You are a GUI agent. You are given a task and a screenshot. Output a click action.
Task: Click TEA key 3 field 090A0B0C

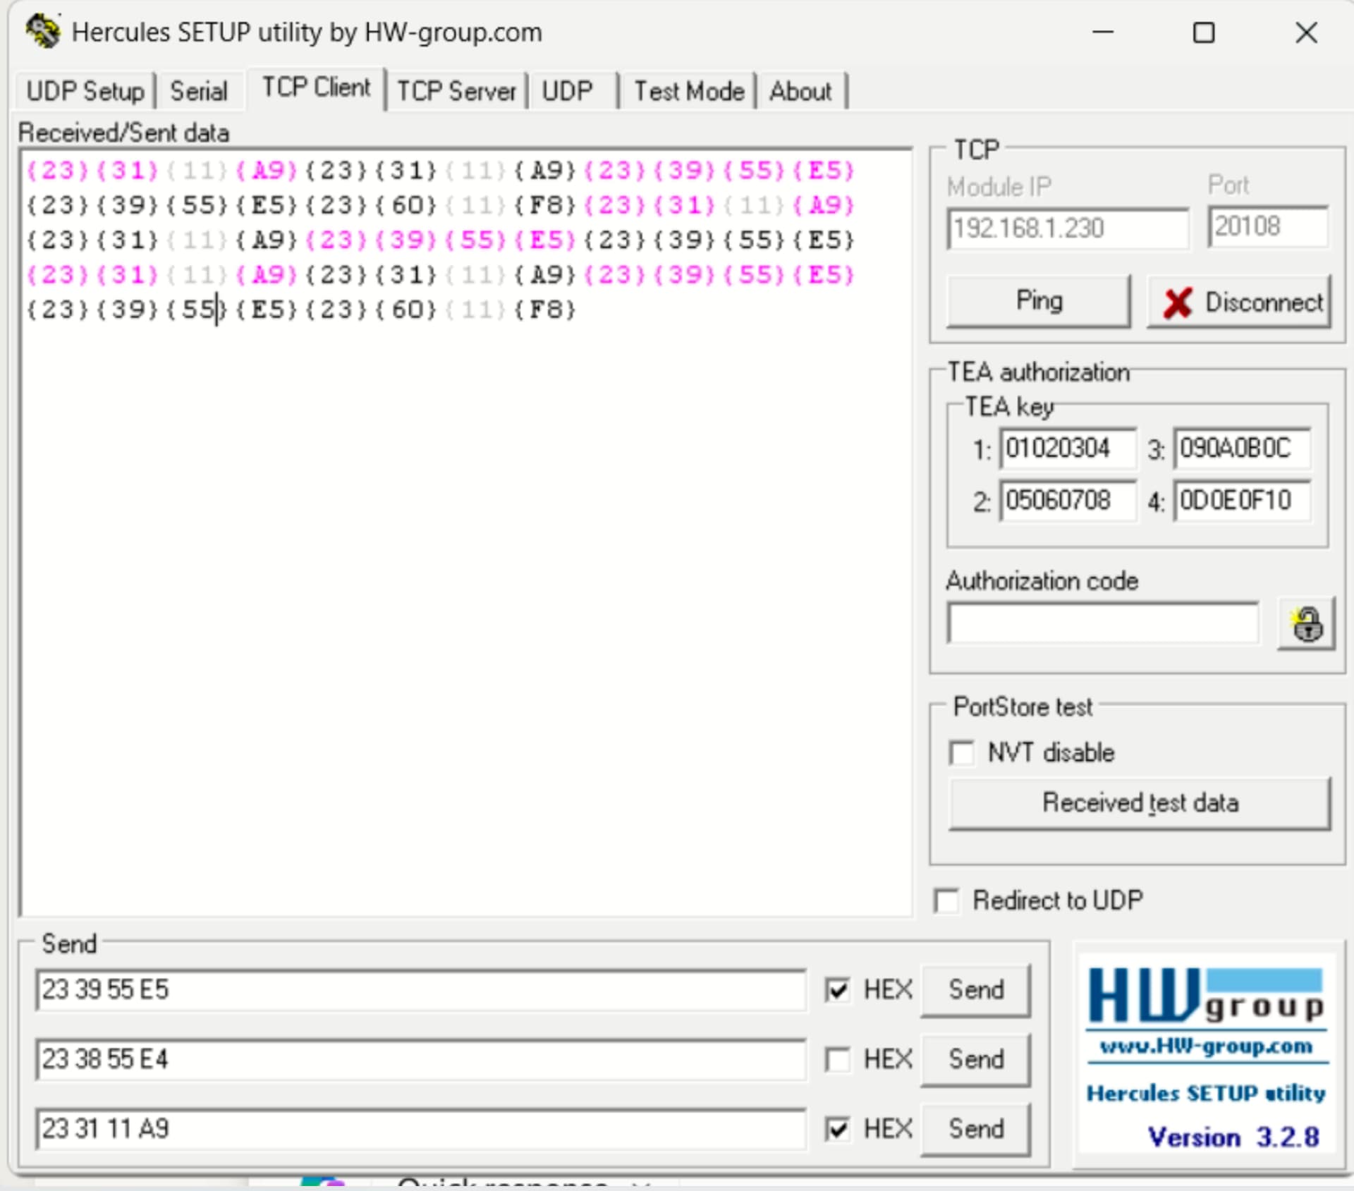click(1242, 448)
